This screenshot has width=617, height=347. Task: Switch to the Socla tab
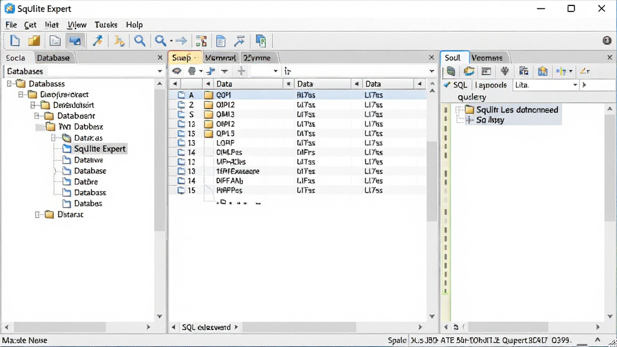(x=16, y=58)
